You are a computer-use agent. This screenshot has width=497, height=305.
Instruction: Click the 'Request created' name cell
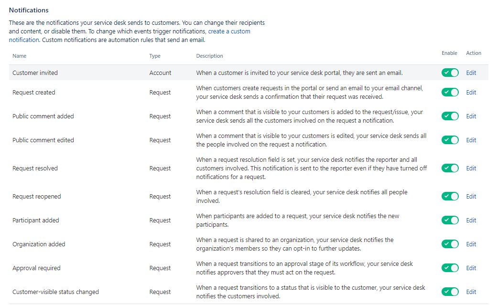[34, 93]
